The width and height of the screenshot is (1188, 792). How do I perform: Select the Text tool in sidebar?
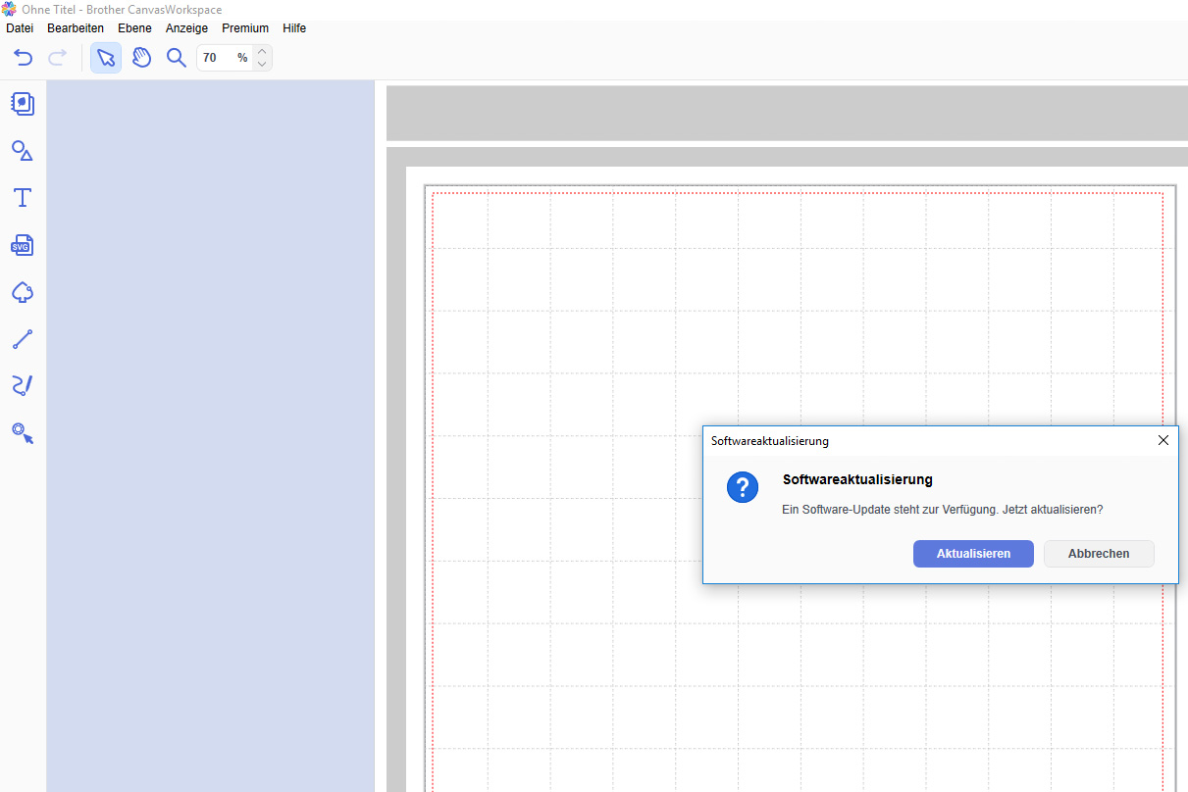coord(23,198)
